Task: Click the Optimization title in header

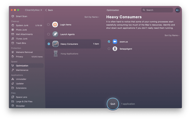Action: (x=113, y=10)
